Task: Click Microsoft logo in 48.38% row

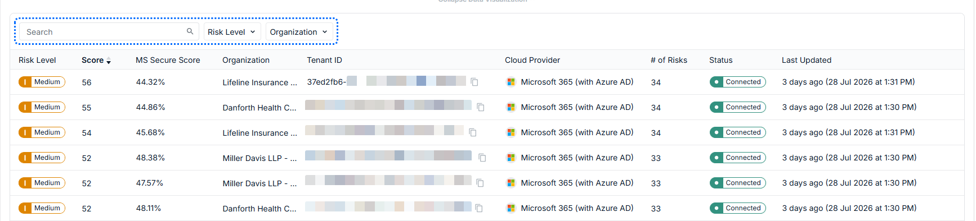Action: (x=511, y=158)
